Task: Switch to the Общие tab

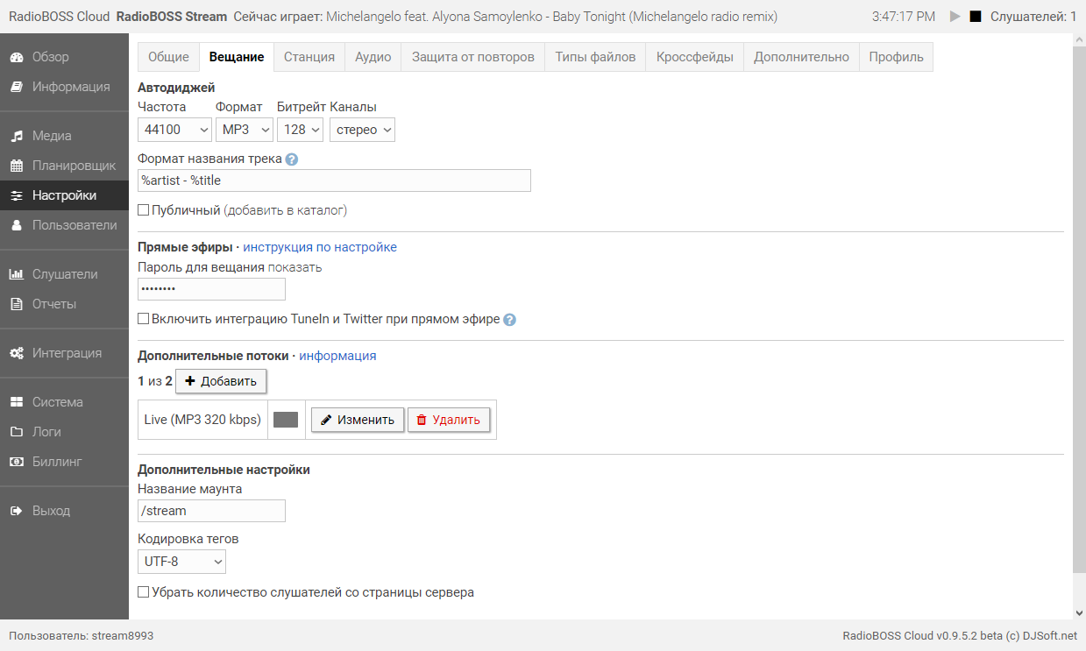Action: tap(168, 57)
